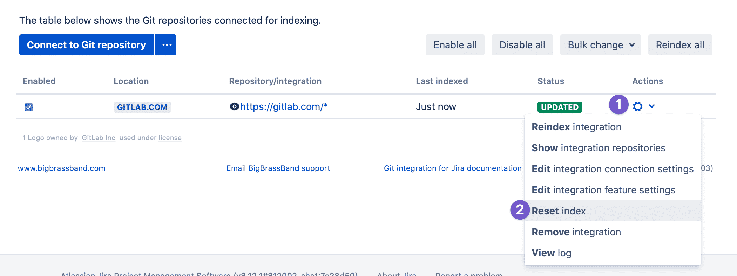Click the Enable all button
This screenshot has height=276, width=737.
pyautogui.click(x=455, y=45)
